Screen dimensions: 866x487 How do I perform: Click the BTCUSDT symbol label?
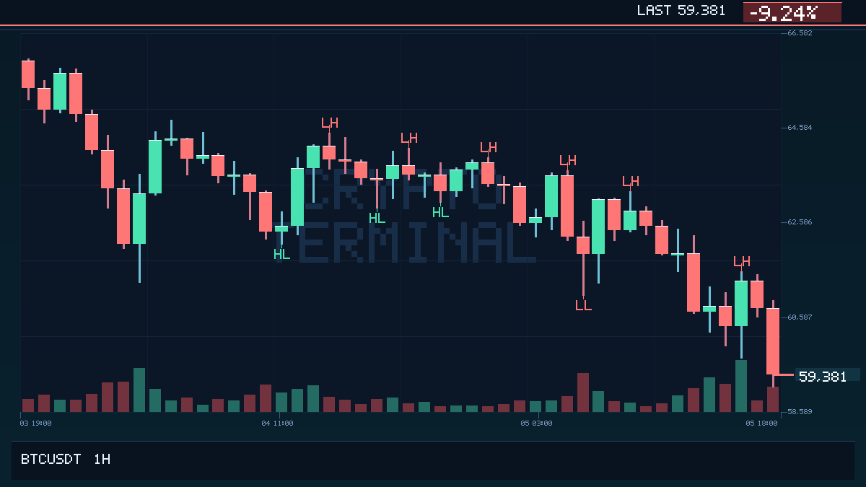click(x=51, y=459)
